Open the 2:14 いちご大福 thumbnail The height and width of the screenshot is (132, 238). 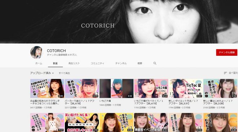coord(151,88)
